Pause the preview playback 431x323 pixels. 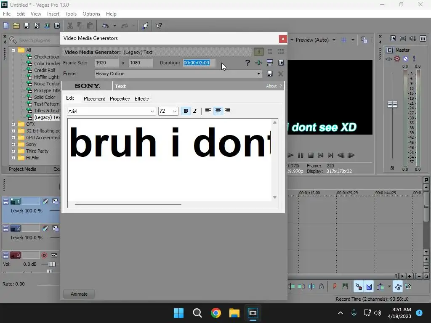301,155
